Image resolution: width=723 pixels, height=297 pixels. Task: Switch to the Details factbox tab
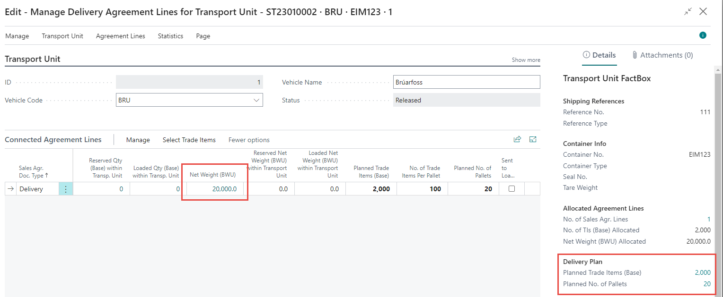(x=600, y=55)
